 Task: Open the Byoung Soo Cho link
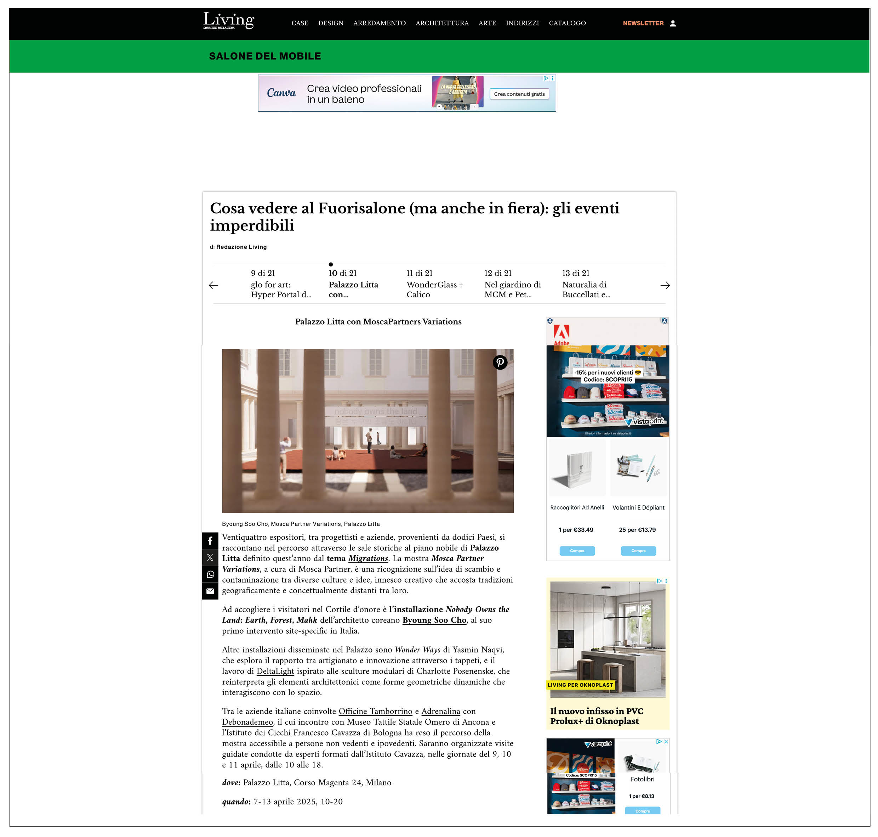click(x=434, y=620)
